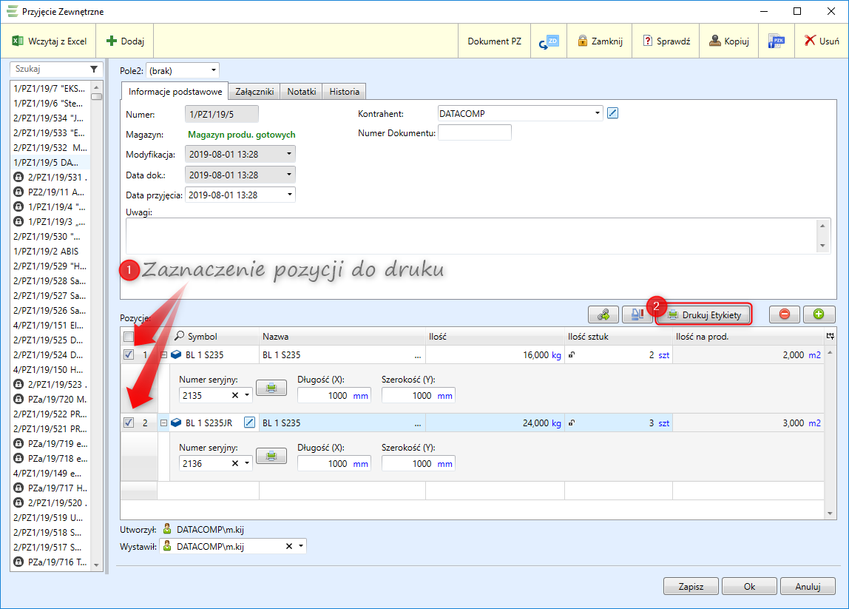Collapse the details of position 1 row
The width and height of the screenshot is (849, 609).
point(163,355)
